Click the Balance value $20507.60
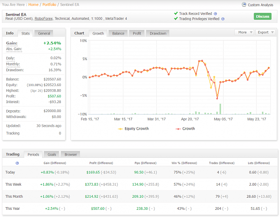 (52, 79)
